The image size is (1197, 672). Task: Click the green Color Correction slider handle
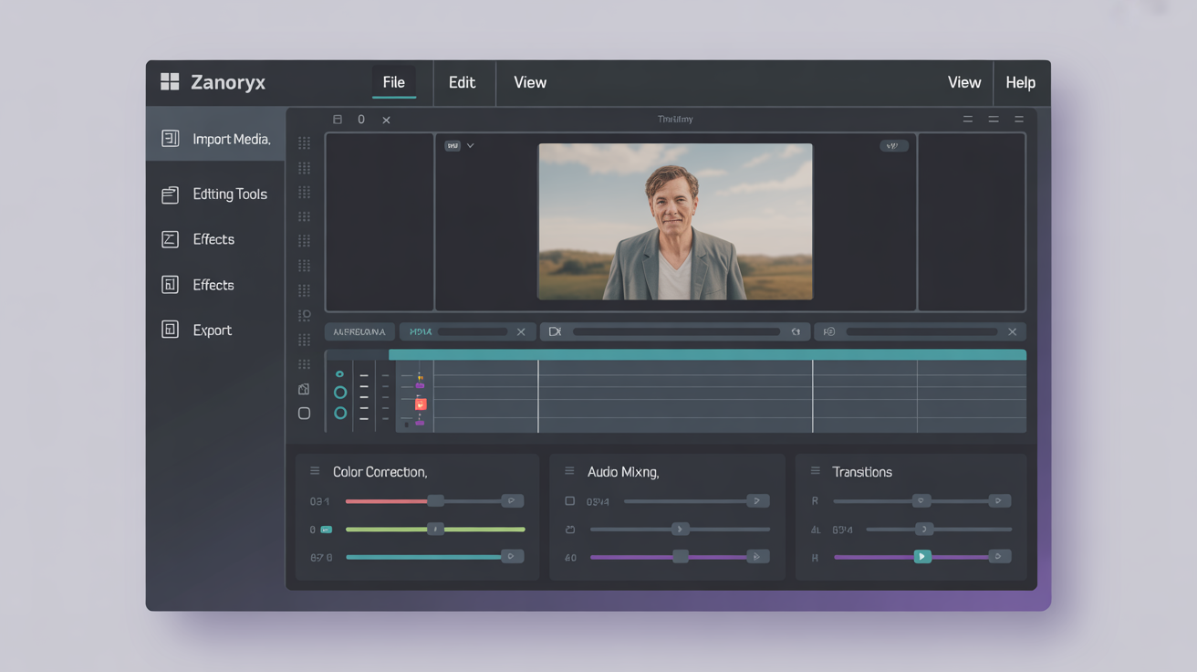[x=436, y=529]
